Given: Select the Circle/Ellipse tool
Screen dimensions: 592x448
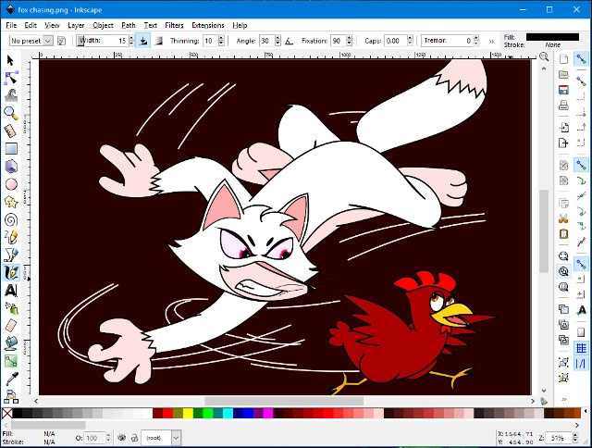Looking at the screenshot, I should tap(11, 183).
